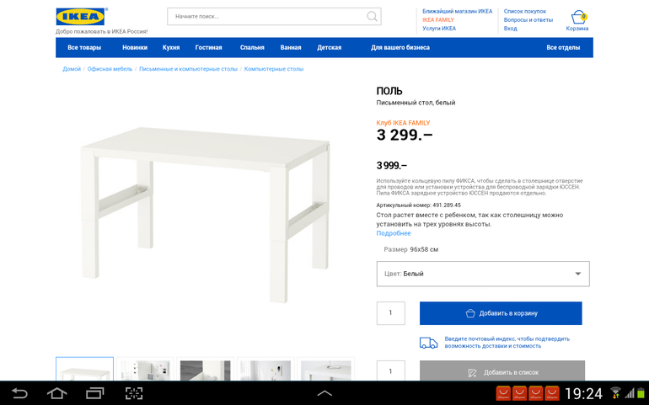Image resolution: width=649 pixels, height=405 pixels.
Task: Click the Подробнее link
Action: click(x=394, y=233)
